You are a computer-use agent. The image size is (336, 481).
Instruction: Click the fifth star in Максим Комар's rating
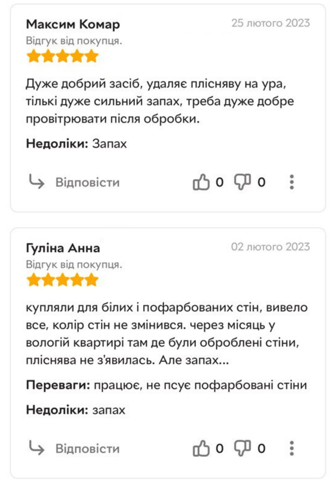[x=92, y=56]
